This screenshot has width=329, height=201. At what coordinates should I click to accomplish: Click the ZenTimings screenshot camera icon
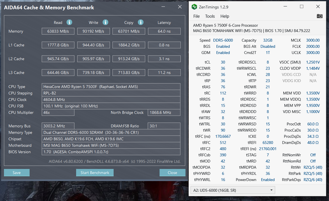pyautogui.click(x=320, y=16)
